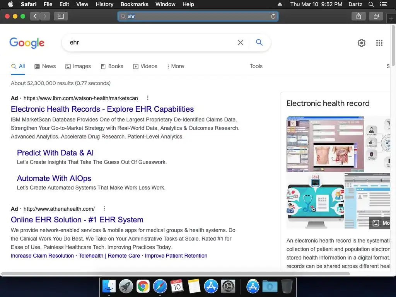Click the date and time in menu bar
Image resolution: width=396 pixels, height=297 pixels.
[x=316, y=4]
